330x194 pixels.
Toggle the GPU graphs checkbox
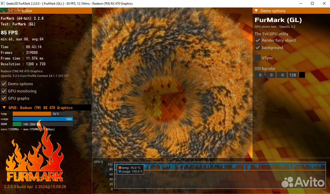point(4,98)
